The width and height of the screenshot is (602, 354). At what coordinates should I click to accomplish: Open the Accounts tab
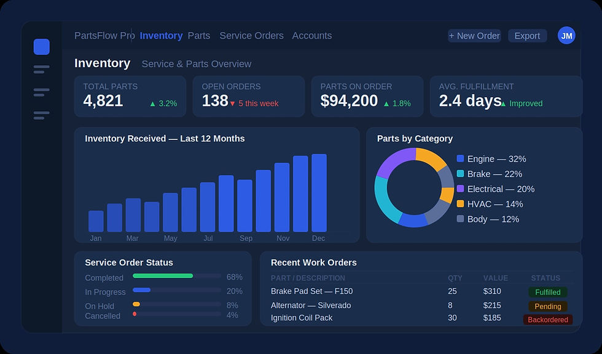(312, 36)
